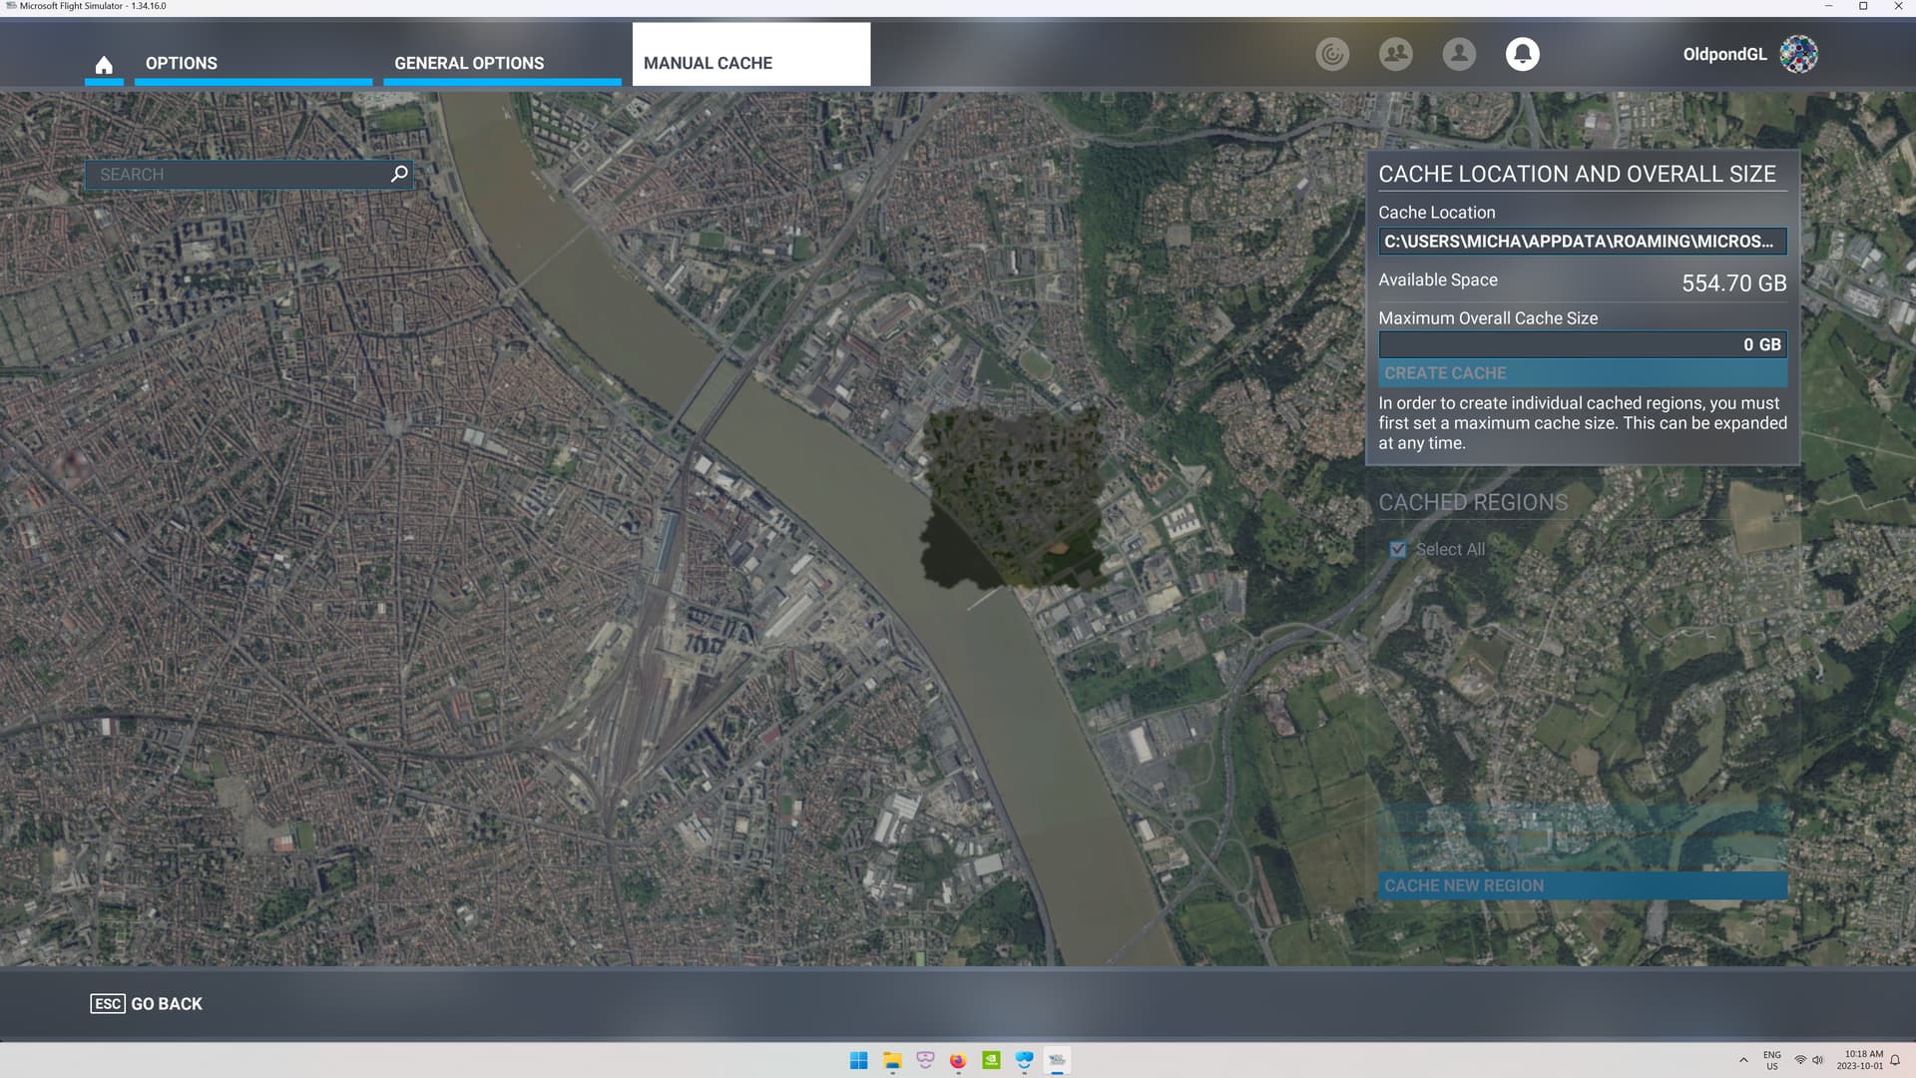1916x1078 pixels.
Task: Click the ENG US language indicator
Action: tap(1772, 1060)
